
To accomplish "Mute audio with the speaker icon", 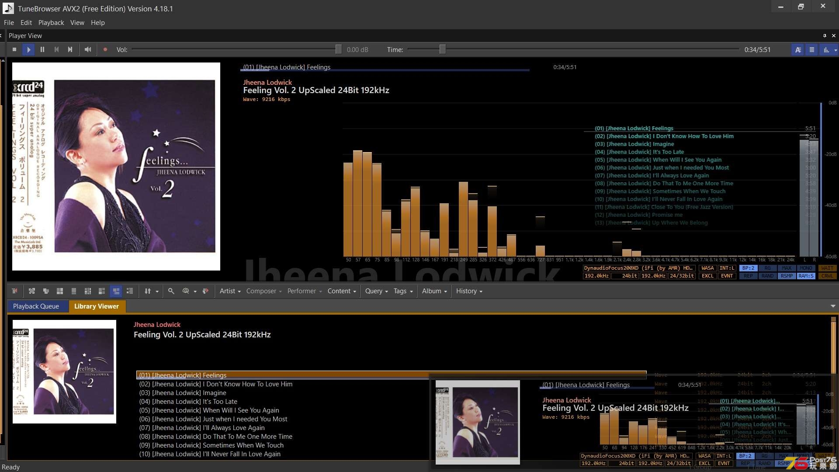I will click(88, 49).
